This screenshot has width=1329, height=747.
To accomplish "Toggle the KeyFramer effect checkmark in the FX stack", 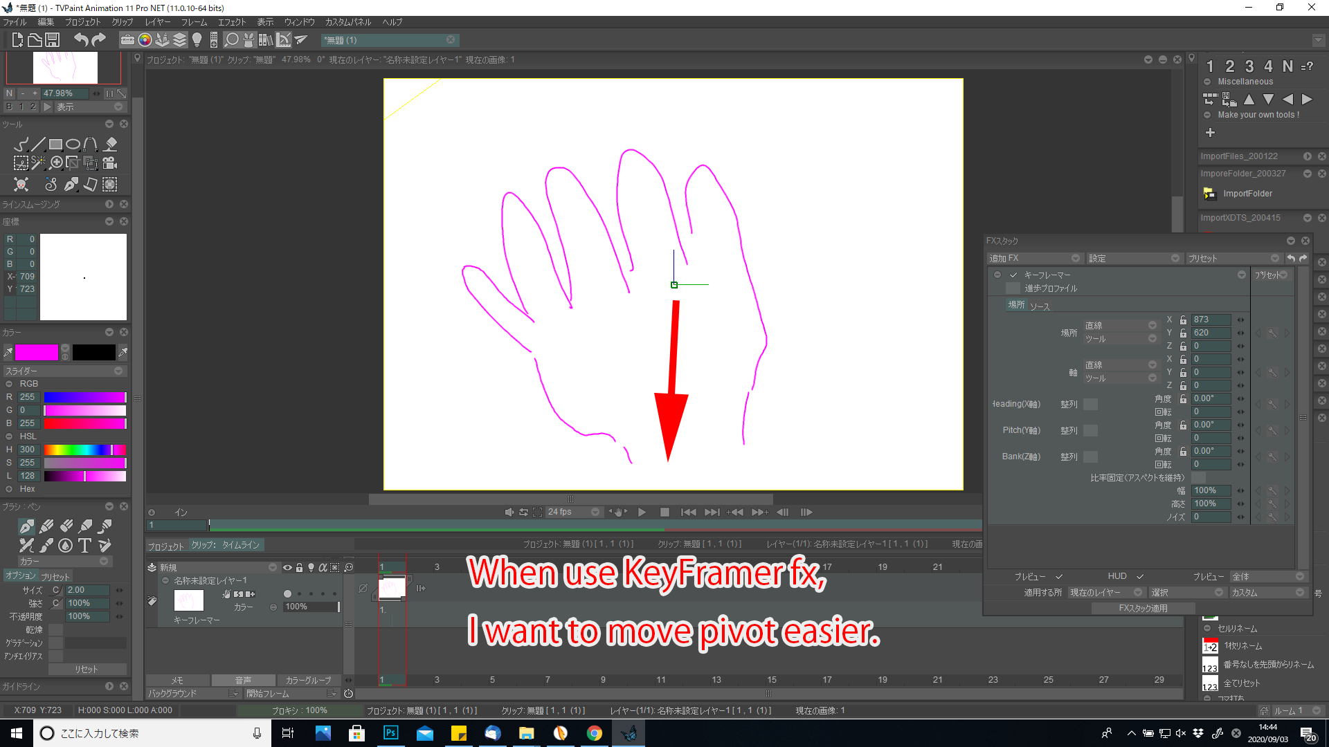I will [1013, 275].
